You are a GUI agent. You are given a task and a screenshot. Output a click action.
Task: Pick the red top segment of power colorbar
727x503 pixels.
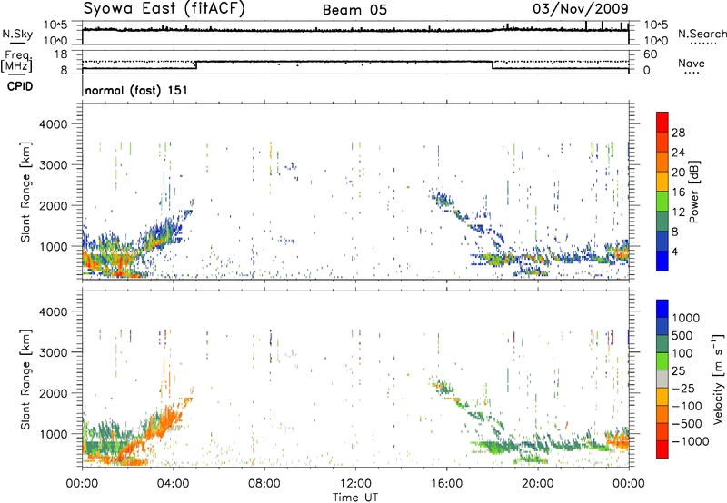click(662, 122)
